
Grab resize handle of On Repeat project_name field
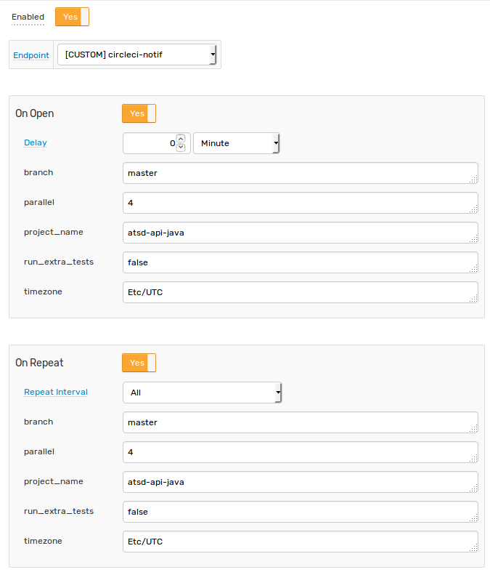(x=474, y=488)
